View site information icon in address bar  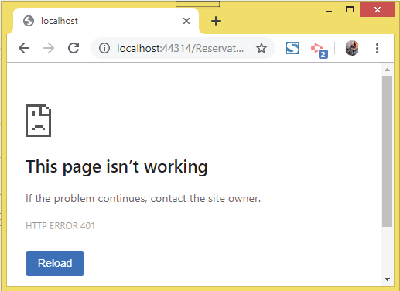pyautogui.click(x=104, y=48)
